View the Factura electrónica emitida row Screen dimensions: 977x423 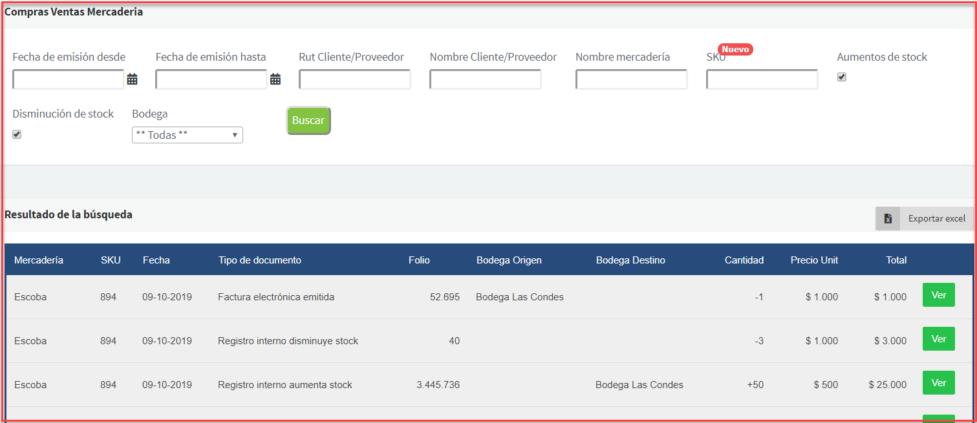938,295
